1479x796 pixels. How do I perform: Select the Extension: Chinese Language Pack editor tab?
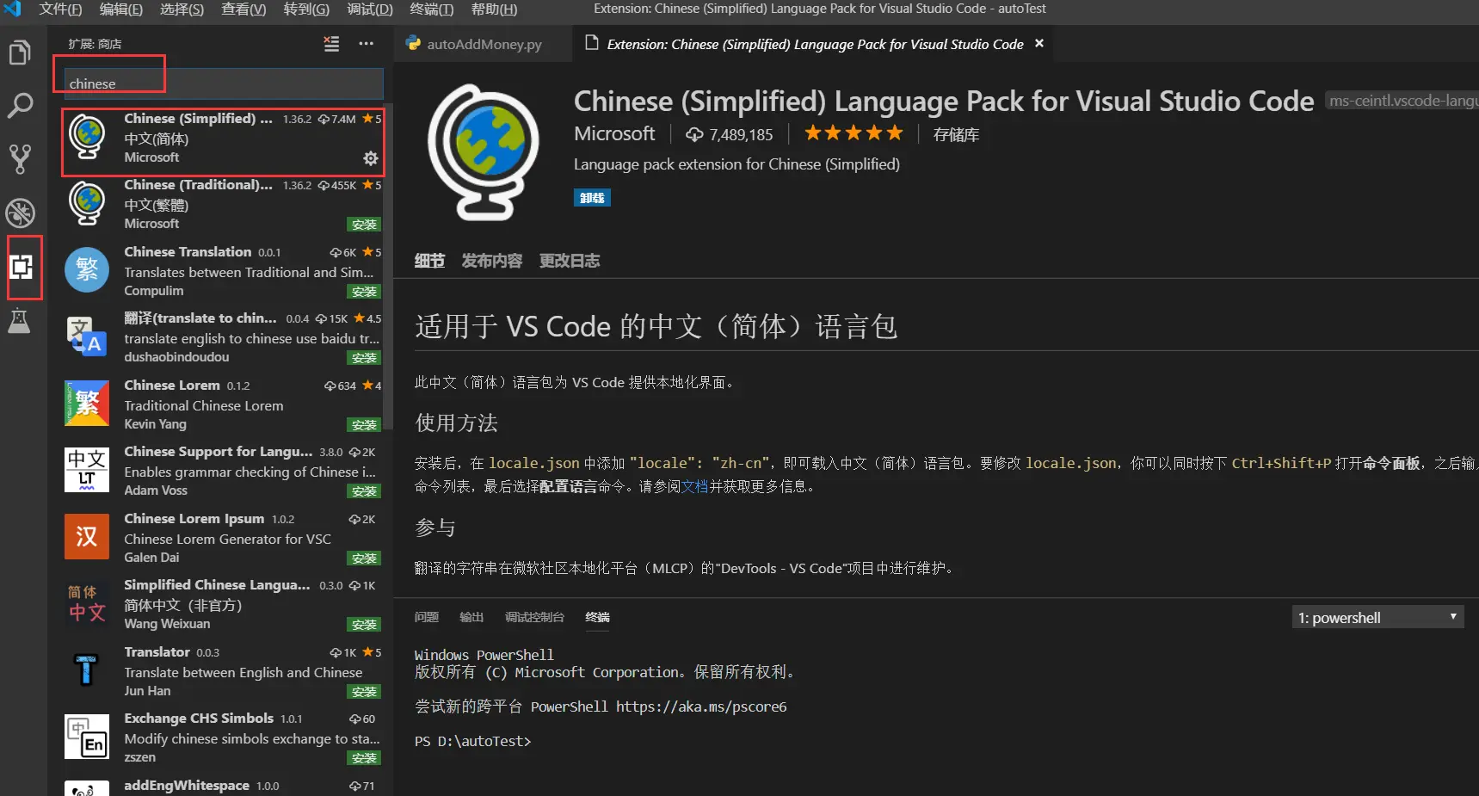[814, 44]
